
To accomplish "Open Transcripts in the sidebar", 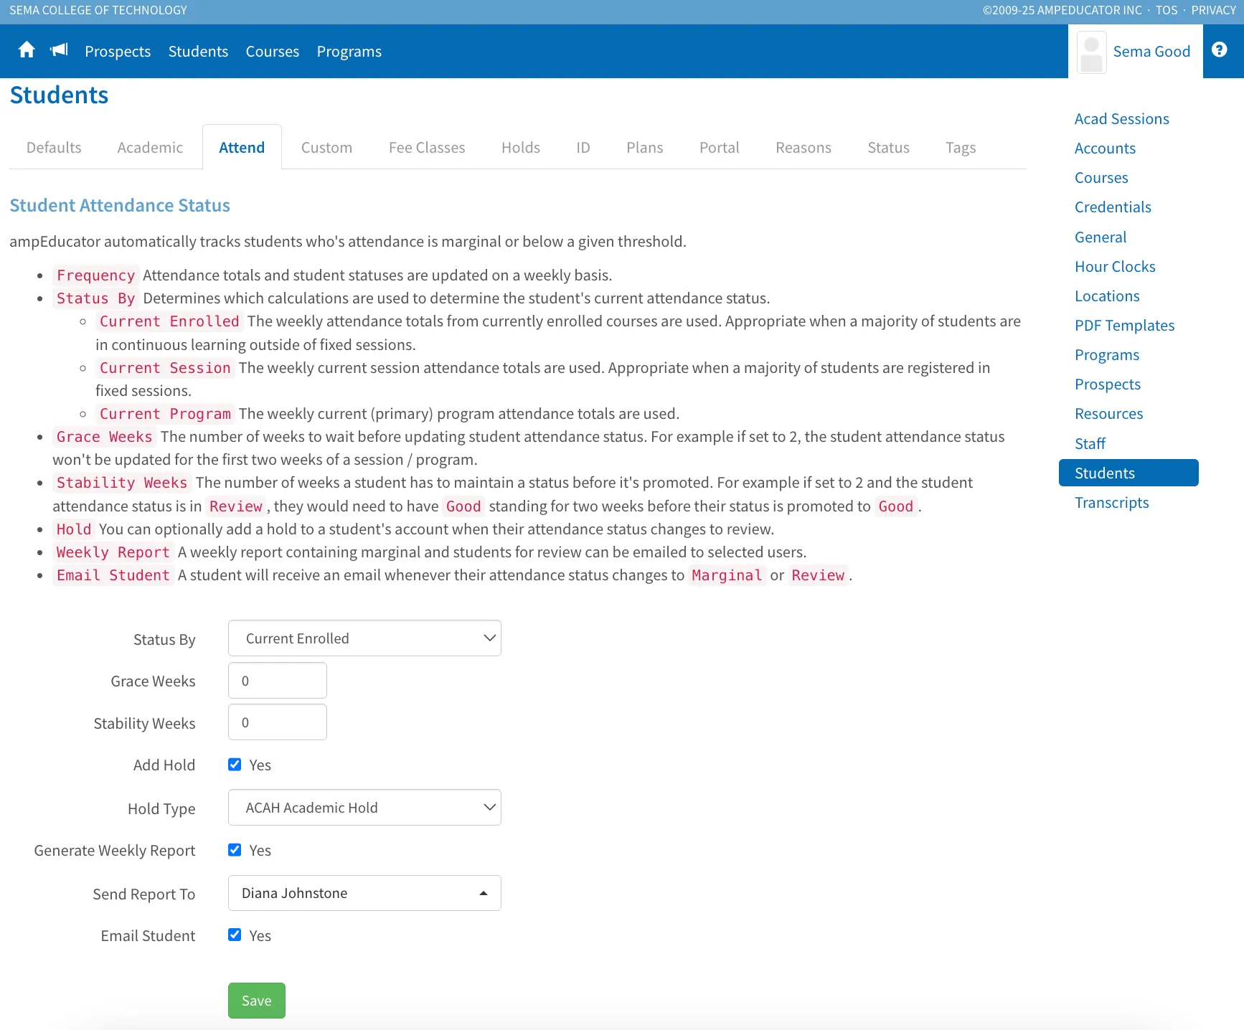I will coord(1111,503).
